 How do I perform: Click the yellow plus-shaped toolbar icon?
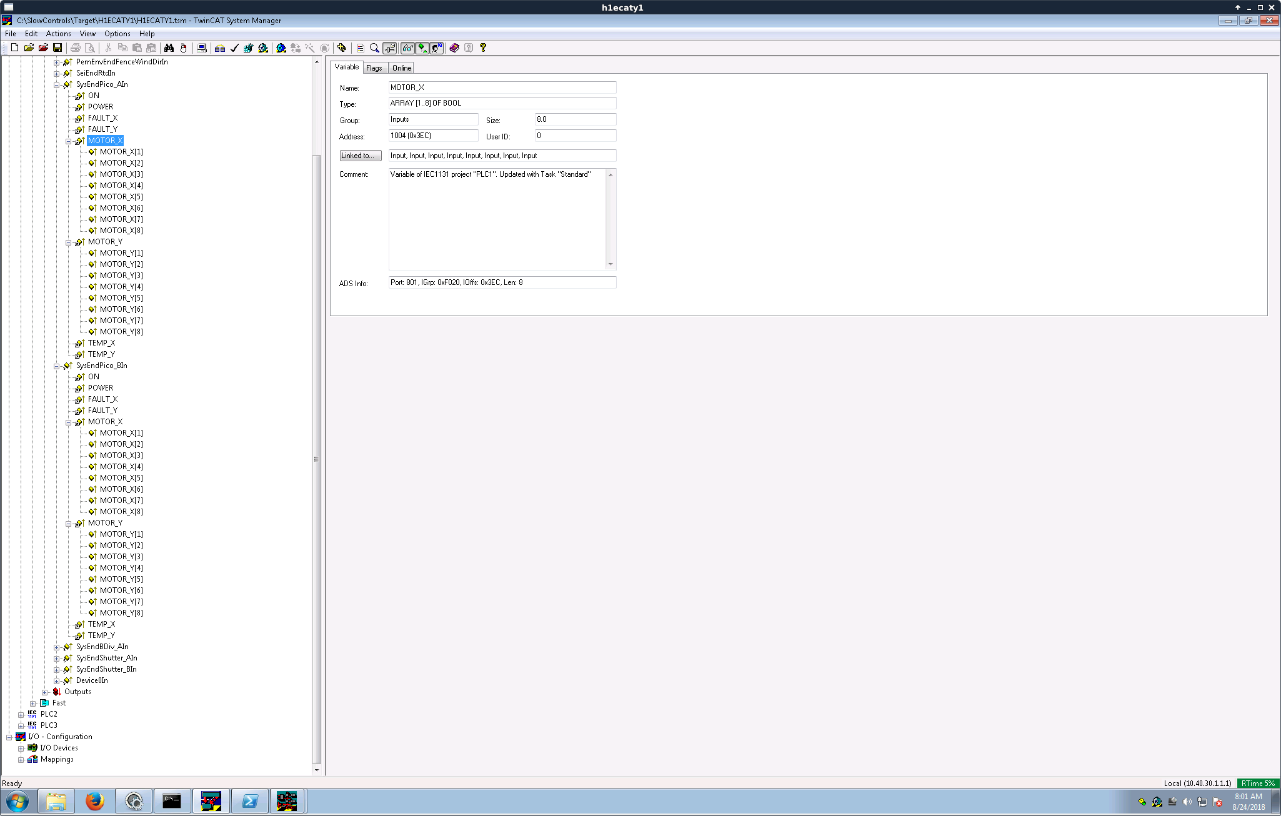342,48
